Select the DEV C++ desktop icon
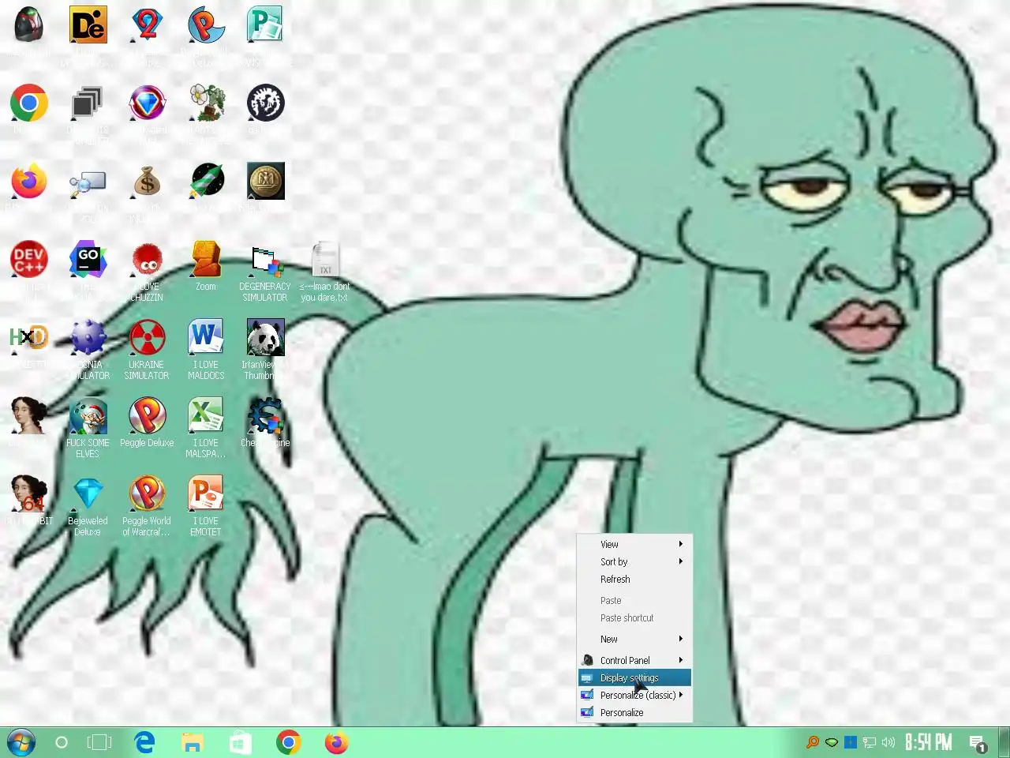 tap(29, 260)
